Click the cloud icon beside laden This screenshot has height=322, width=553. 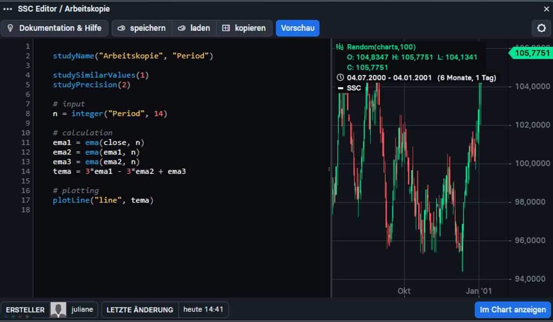tap(181, 28)
